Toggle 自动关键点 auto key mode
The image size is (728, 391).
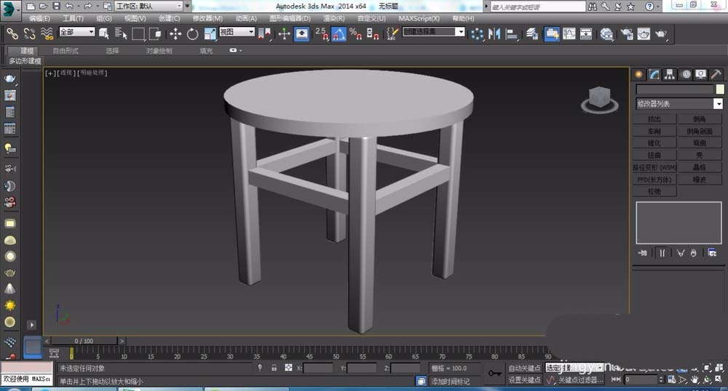[x=524, y=368]
